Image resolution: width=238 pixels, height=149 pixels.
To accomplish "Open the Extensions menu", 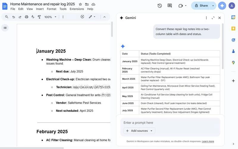I will [x=77, y=9].
